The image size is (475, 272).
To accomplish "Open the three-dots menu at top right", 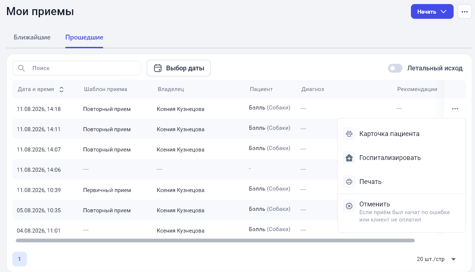I will 464,11.
